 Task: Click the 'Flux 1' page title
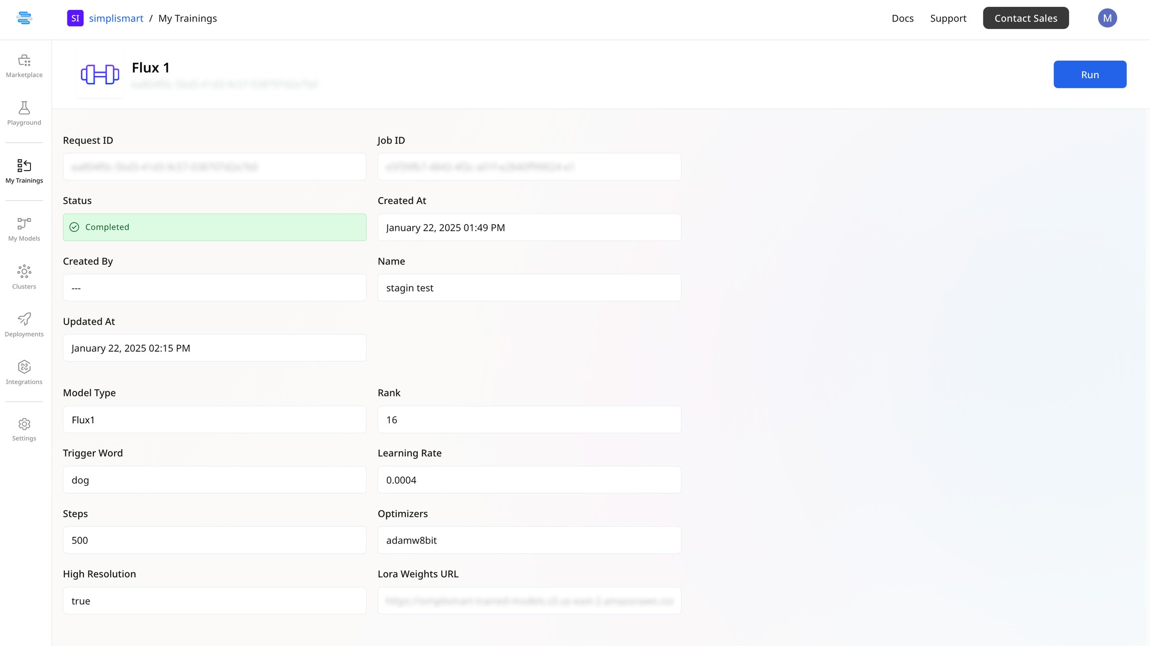(x=151, y=67)
